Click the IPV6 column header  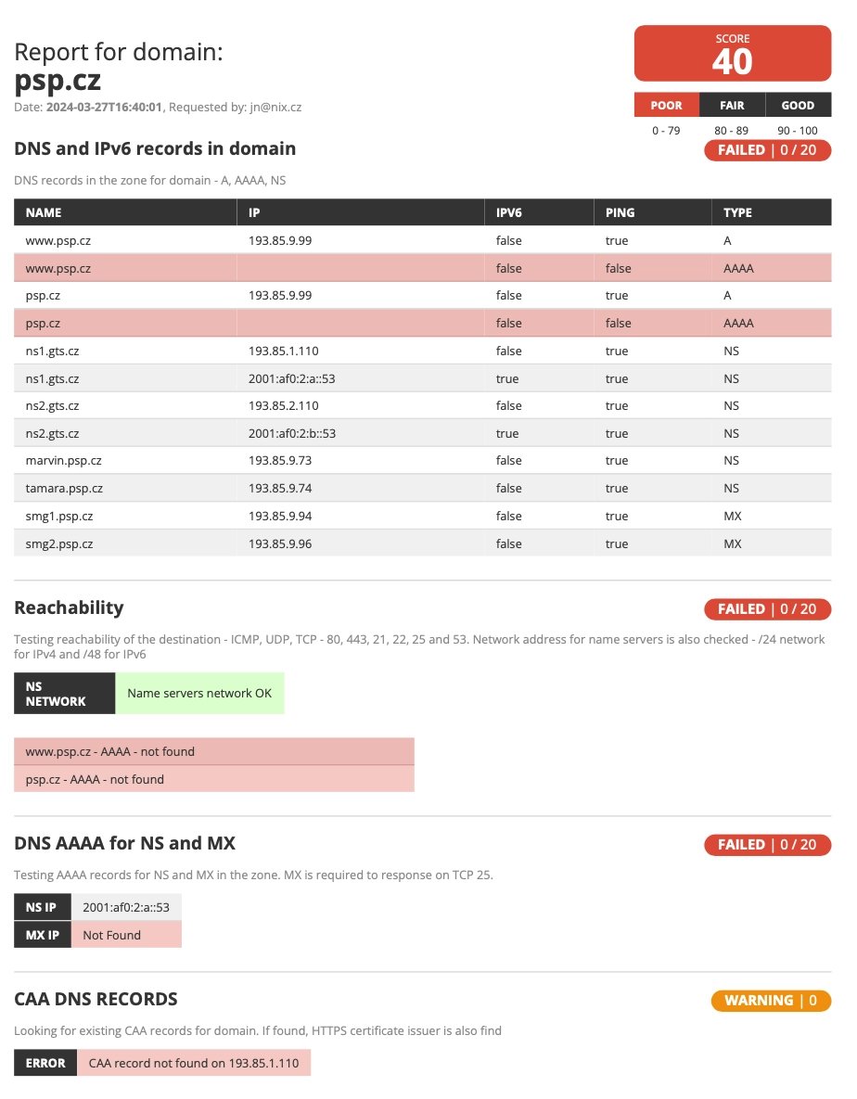click(509, 212)
